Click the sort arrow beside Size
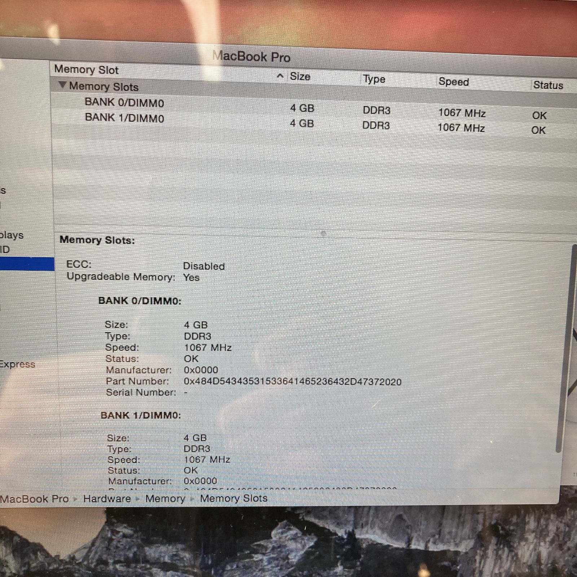Viewport: 577px width, 577px height. tap(280, 76)
